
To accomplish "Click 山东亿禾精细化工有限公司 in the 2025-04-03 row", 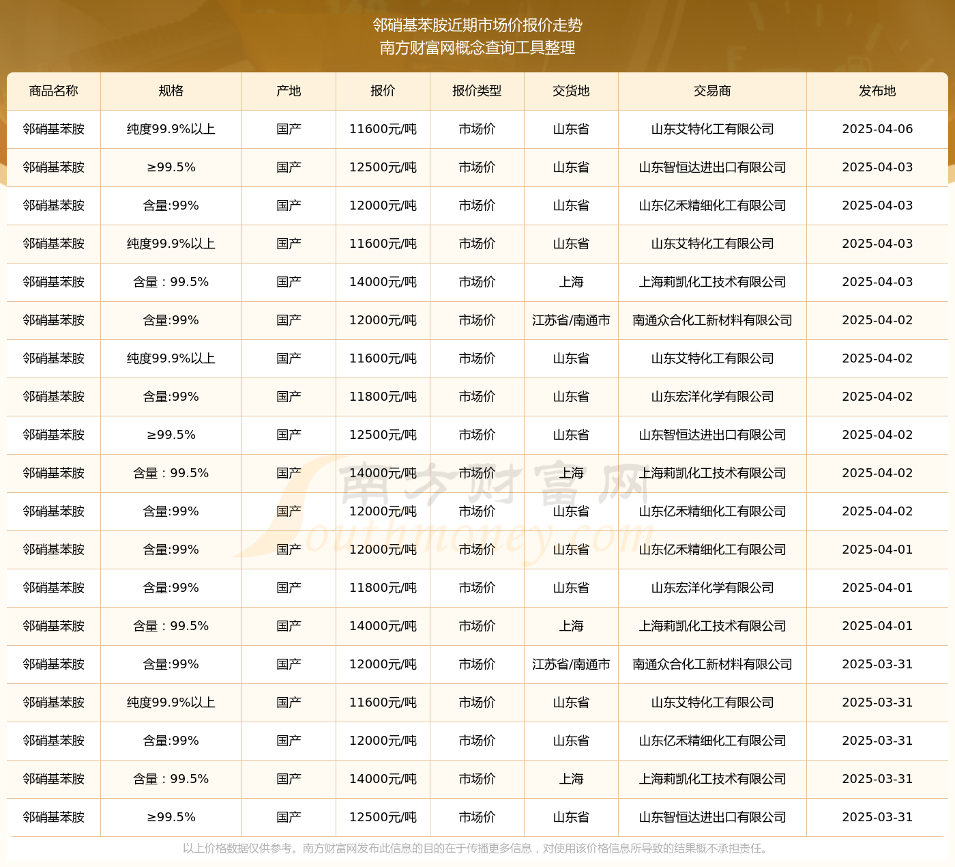I will (x=712, y=205).
